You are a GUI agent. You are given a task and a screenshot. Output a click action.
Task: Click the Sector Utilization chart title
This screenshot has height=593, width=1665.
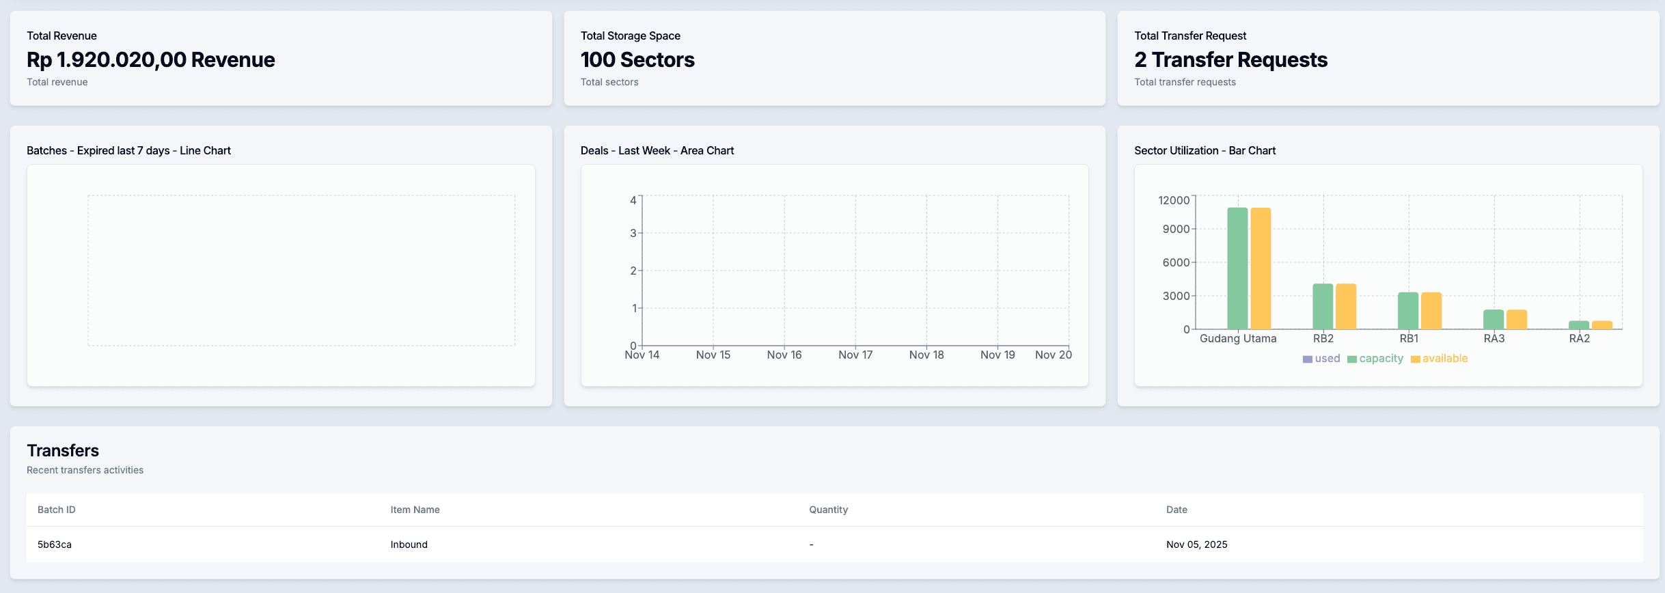click(x=1204, y=150)
